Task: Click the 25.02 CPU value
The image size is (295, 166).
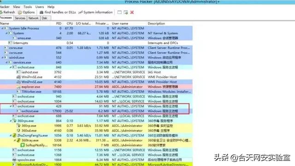Action: pyautogui.click(x=69, y=111)
